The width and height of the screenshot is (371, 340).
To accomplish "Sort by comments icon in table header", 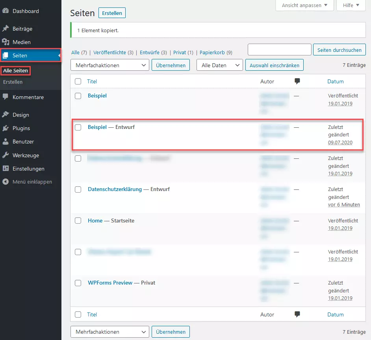I will coord(297,81).
